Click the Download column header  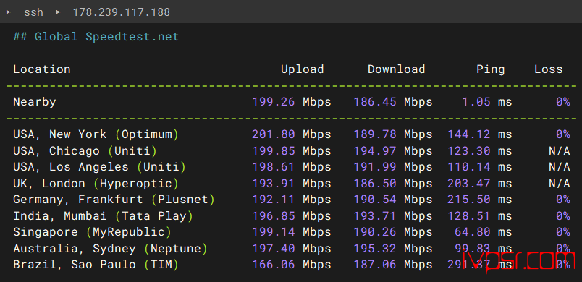396,69
